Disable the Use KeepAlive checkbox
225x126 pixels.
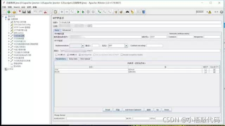80,55
